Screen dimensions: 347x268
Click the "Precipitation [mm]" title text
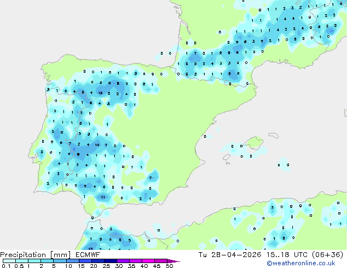[36, 255]
